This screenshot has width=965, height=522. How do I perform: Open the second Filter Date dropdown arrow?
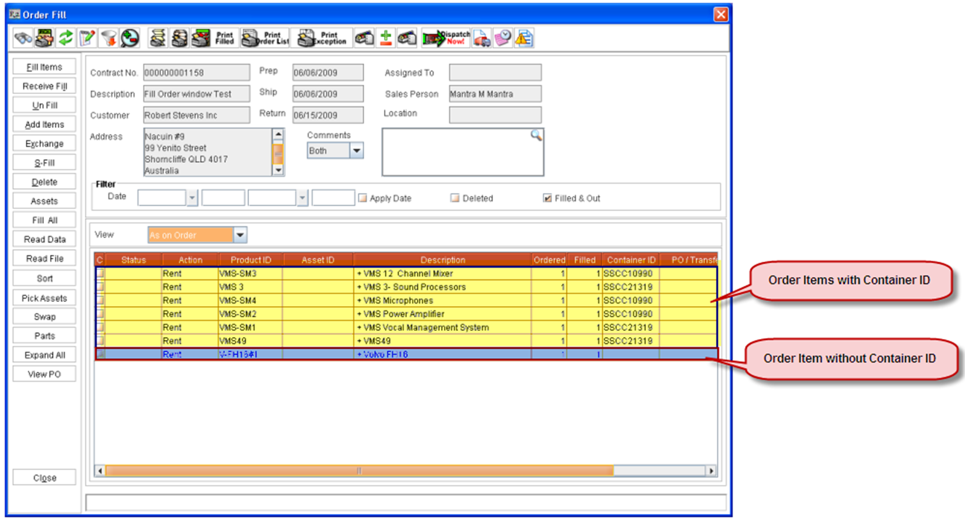[302, 198]
